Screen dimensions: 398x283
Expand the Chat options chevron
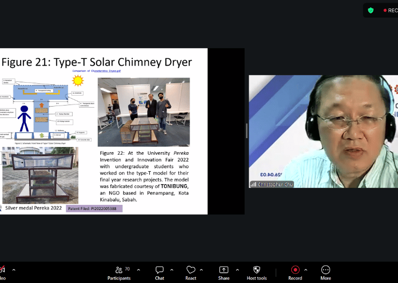pyautogui.click(x=172, y=270)
